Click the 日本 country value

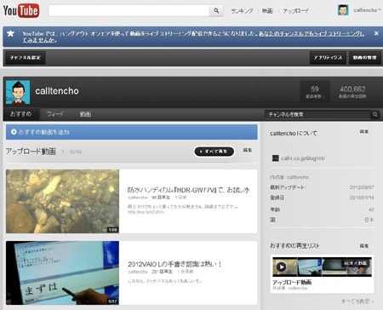coord(369,220)
